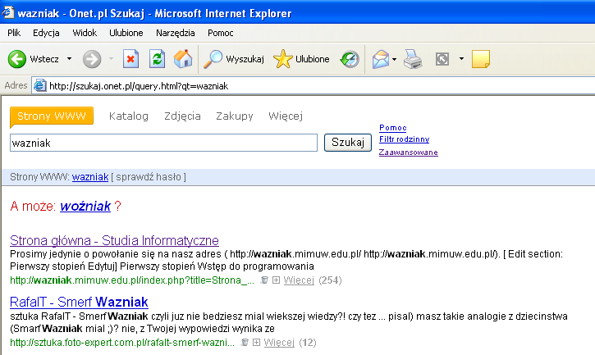Switch to the Katalog tab
This screenshot has width=595, height=355.
129,116
